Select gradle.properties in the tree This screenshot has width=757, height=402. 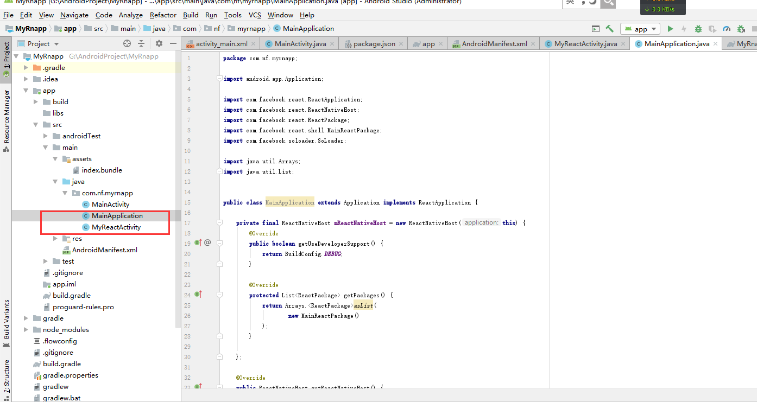(x=71, y=375)
